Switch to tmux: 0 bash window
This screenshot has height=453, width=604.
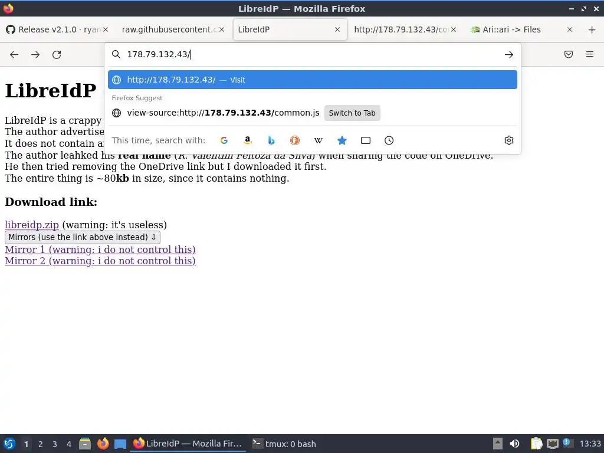click(x=284, y=444)
